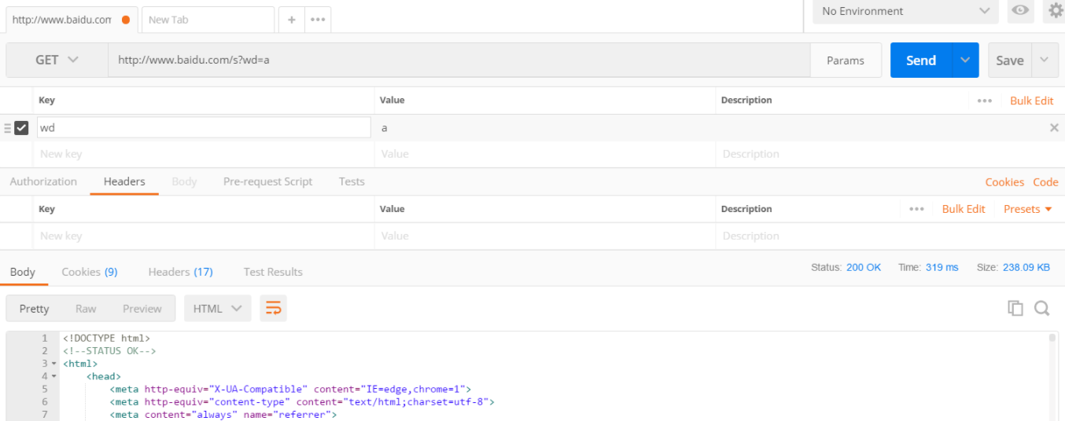
Task: Expand the Save button arrow
Action: [x=1044, y=60]
